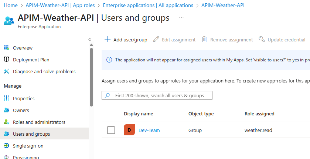Open the Dev-Team group link

coord(149,130)
